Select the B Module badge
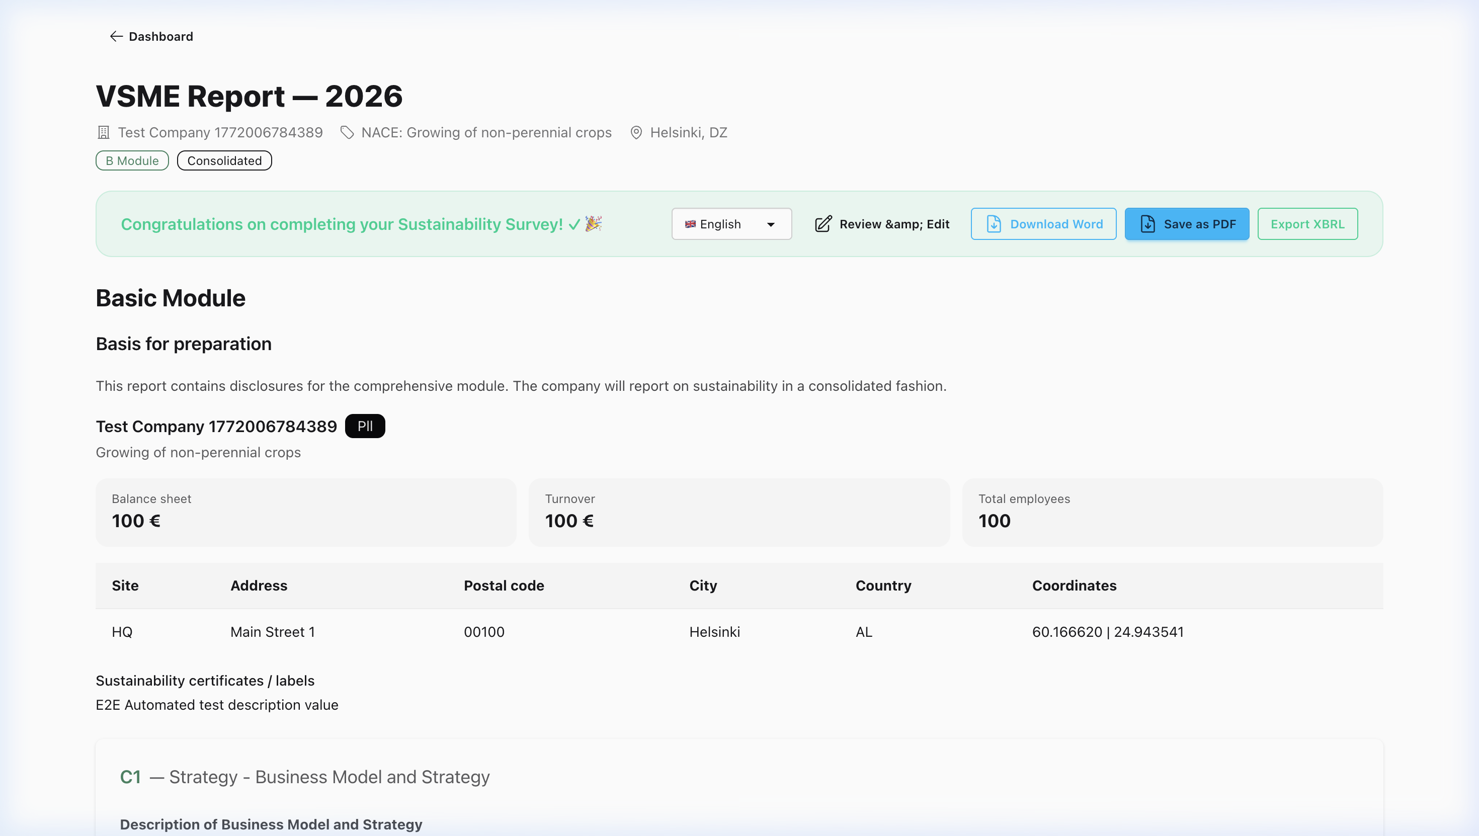The width and height of the screenshot is (1479, 836). coord(132,161)
